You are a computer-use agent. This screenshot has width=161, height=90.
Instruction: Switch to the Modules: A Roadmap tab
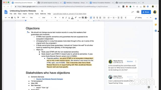coord(75,3)
